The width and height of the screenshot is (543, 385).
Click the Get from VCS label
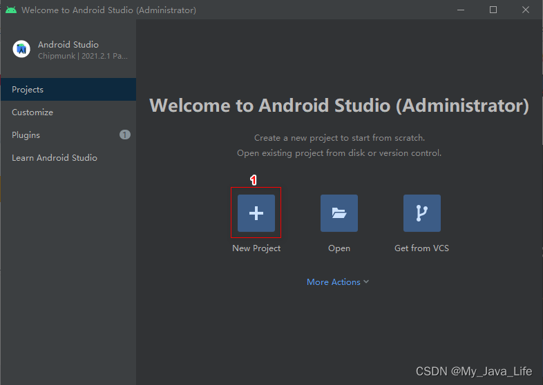[422, 248]
